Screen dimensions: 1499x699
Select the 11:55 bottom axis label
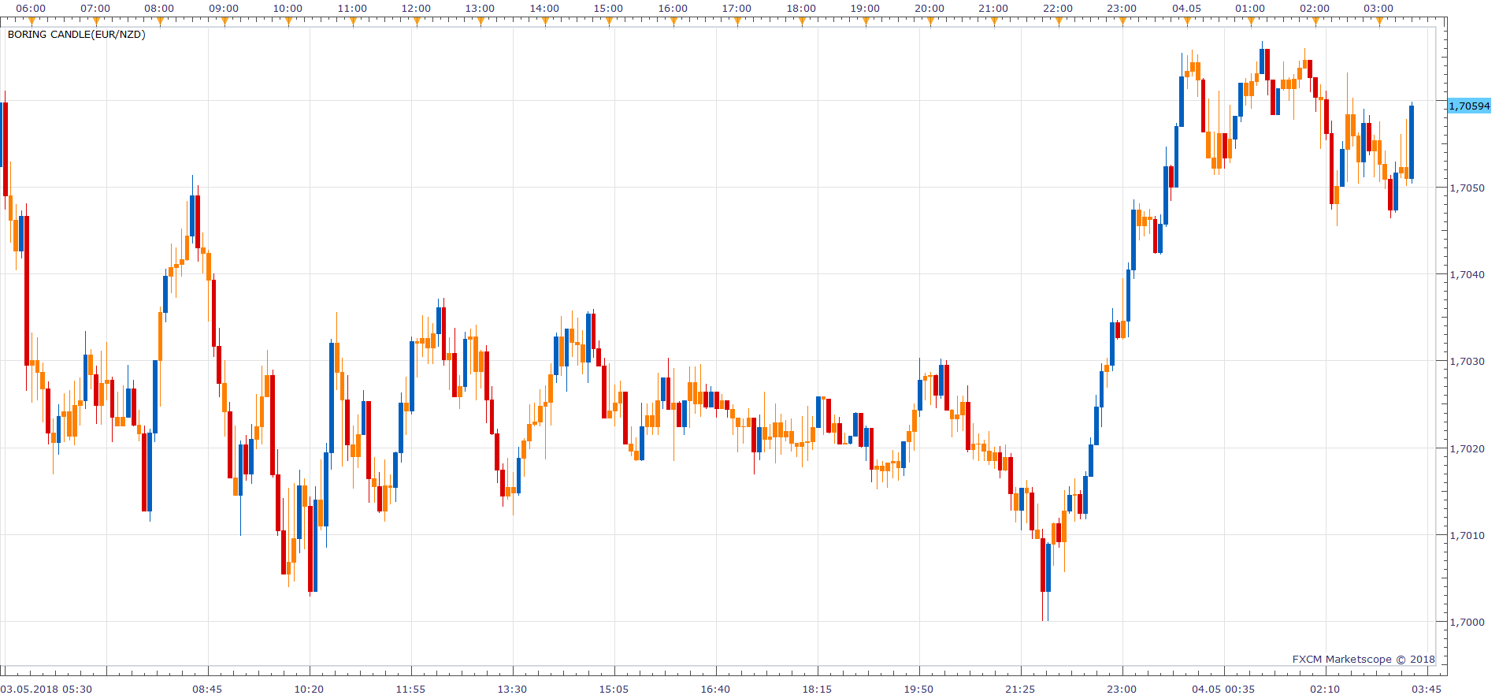(410, 690)
